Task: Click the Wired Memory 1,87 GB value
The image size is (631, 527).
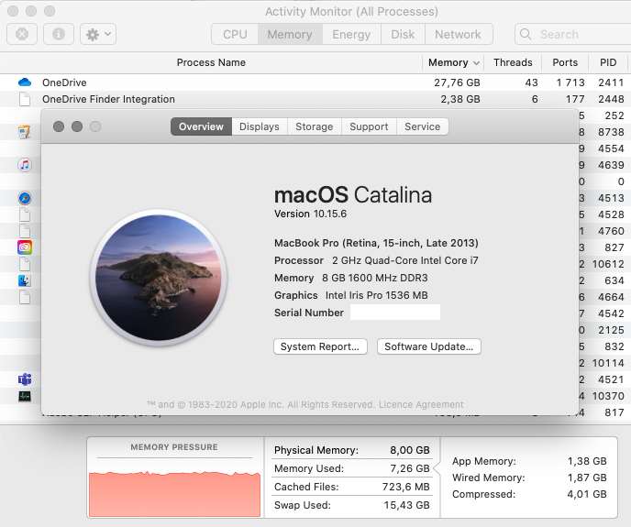Action: [587, 478]
